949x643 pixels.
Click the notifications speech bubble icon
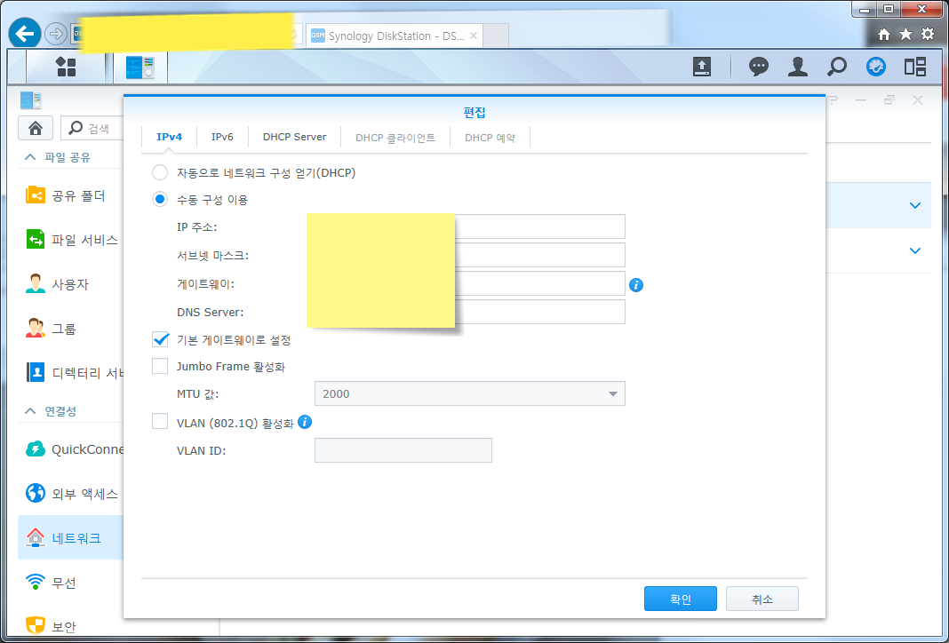point(758,67)
